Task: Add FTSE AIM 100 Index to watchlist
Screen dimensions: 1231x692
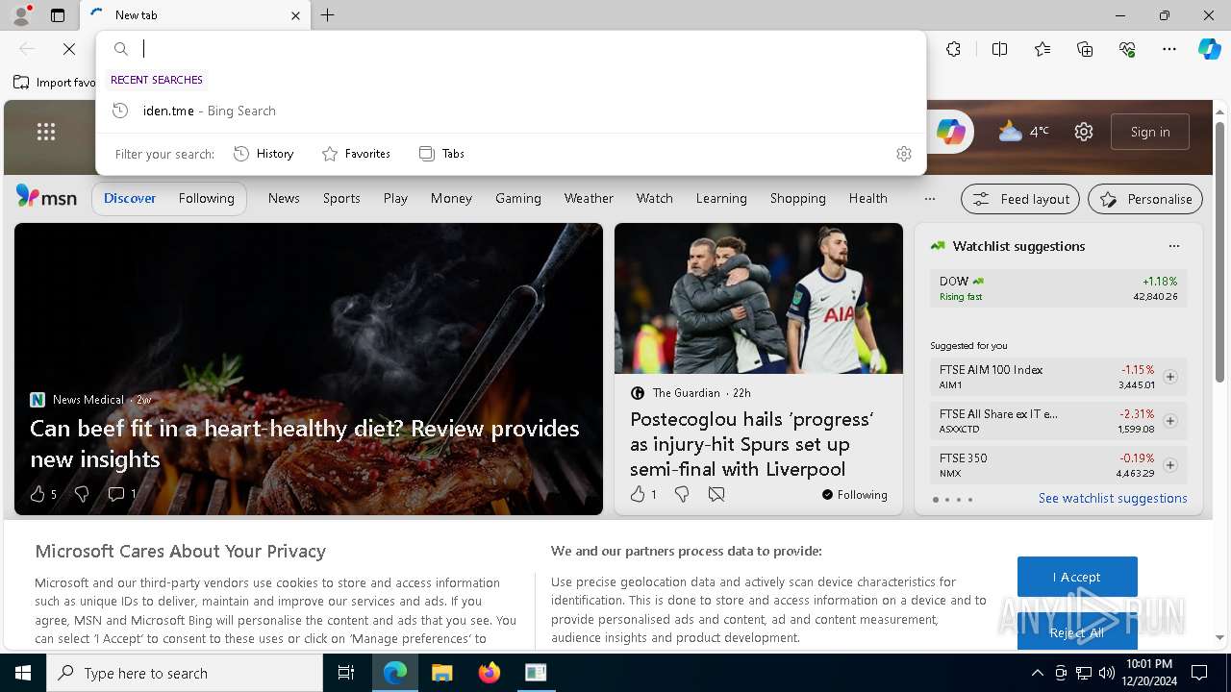Action: coord(1170,377)
